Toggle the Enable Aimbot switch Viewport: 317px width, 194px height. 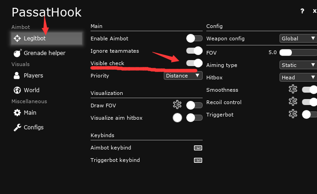pyautogui.click(x=194, y=39)
